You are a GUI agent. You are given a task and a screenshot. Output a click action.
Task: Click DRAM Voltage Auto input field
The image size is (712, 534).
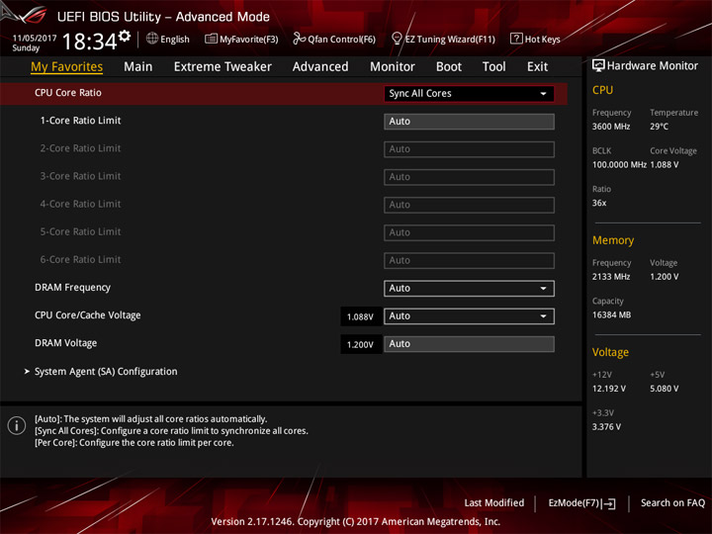[469, 344]
